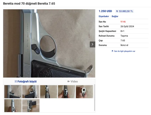Open the Fotoğrafı büyüt tab
Viewport: 151px width, 115px height.
pos(26,82)
